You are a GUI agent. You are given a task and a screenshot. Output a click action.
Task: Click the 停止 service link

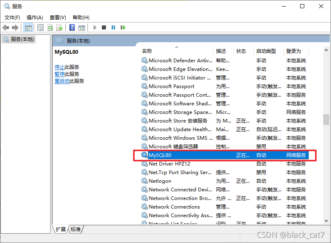(60, 67)
